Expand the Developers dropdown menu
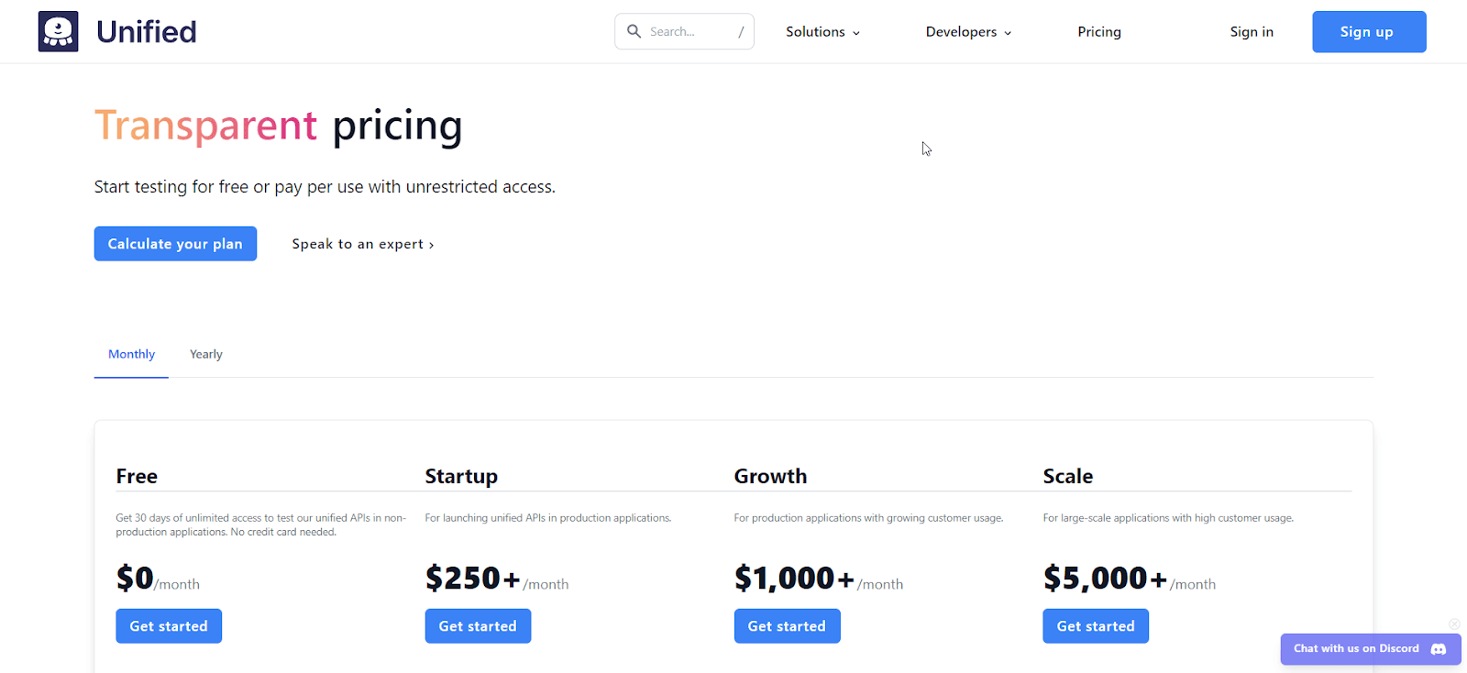Screen dimensions: 1467x673 coord(968,32)
